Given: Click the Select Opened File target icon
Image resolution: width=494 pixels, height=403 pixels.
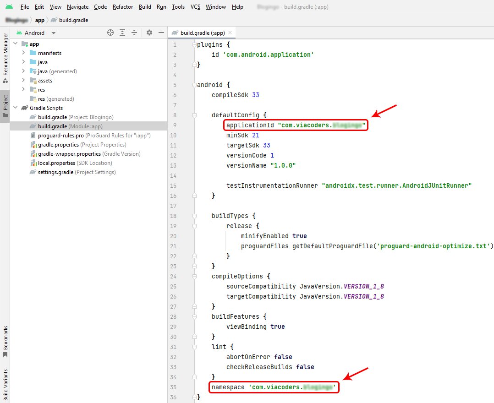Looking at the screenshot, I should [110, 33].
